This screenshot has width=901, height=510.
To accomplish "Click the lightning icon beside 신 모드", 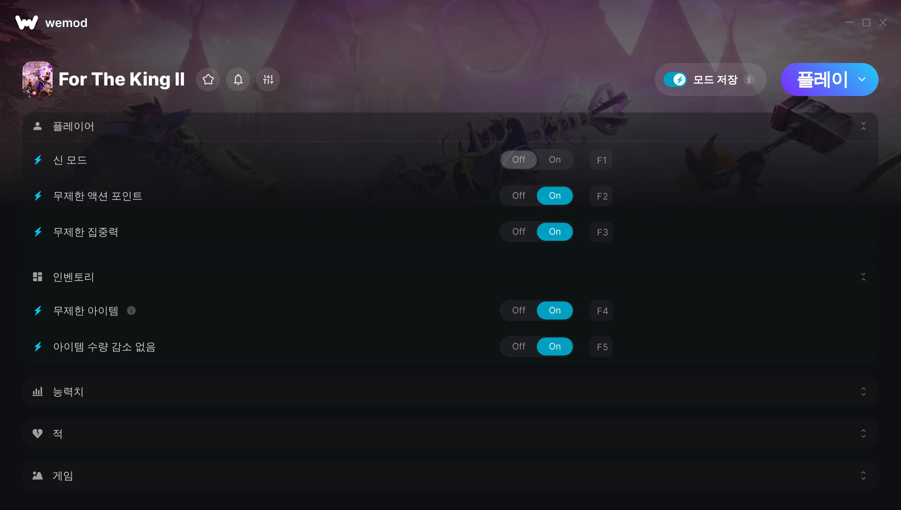I will click(x=38, y=160).
